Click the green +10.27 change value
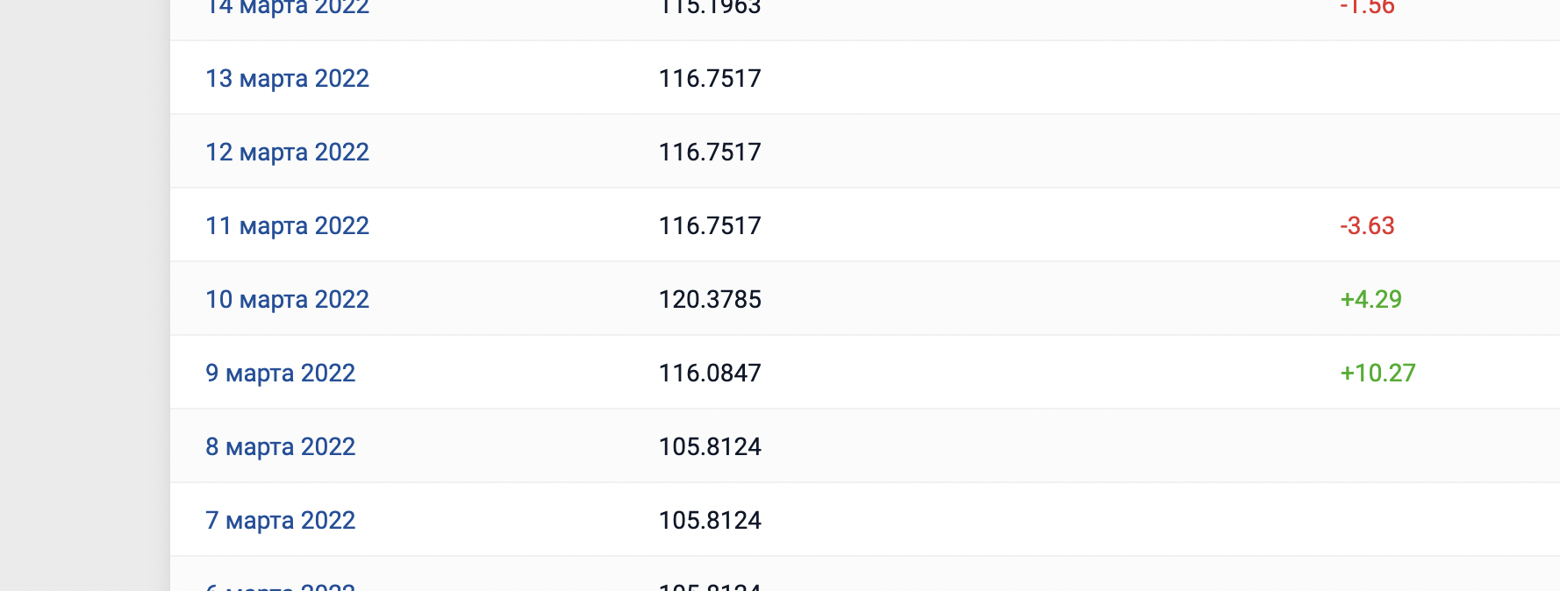The image size is (1560, 591). (x=1378, y=374)
